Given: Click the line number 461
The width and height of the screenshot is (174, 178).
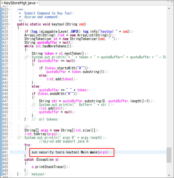Looking at the screenshot, I should pyautogui.click(x=5, y=152).
